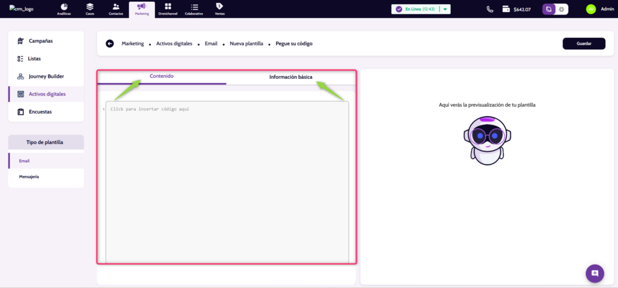Open the Ventas module icon
This screenshot has height=288, width=618.
(x=219, y=8)
